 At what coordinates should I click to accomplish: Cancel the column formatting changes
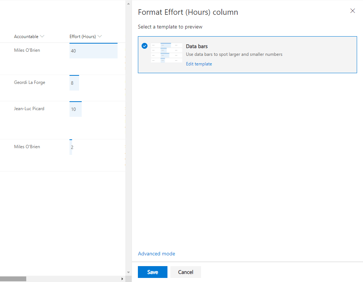pos(186,272)
